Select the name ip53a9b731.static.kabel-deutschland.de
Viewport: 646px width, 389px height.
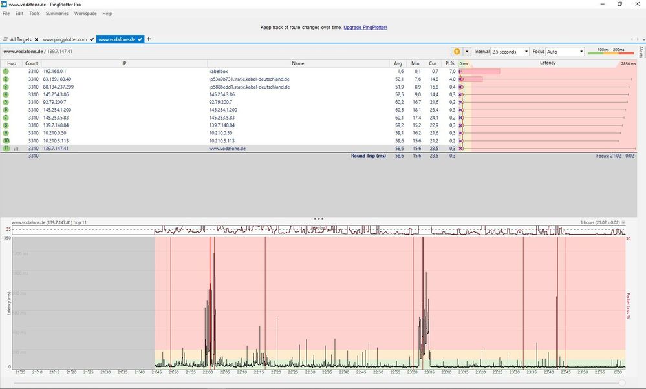coord(249,79)
